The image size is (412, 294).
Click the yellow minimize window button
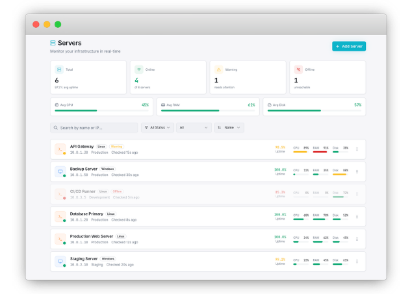click(x=47, y=25)
